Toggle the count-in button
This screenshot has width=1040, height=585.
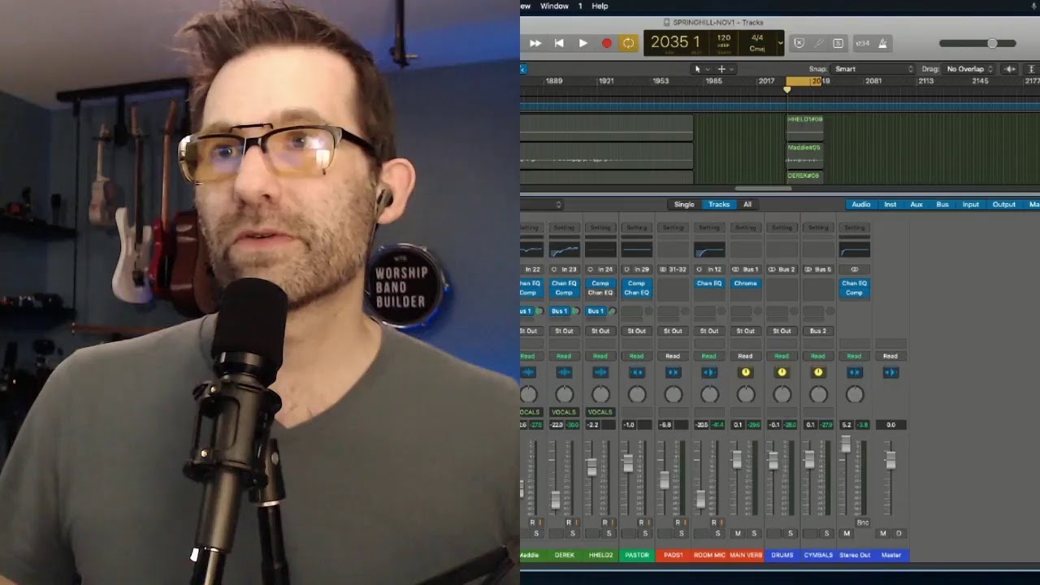click(863, 43)
